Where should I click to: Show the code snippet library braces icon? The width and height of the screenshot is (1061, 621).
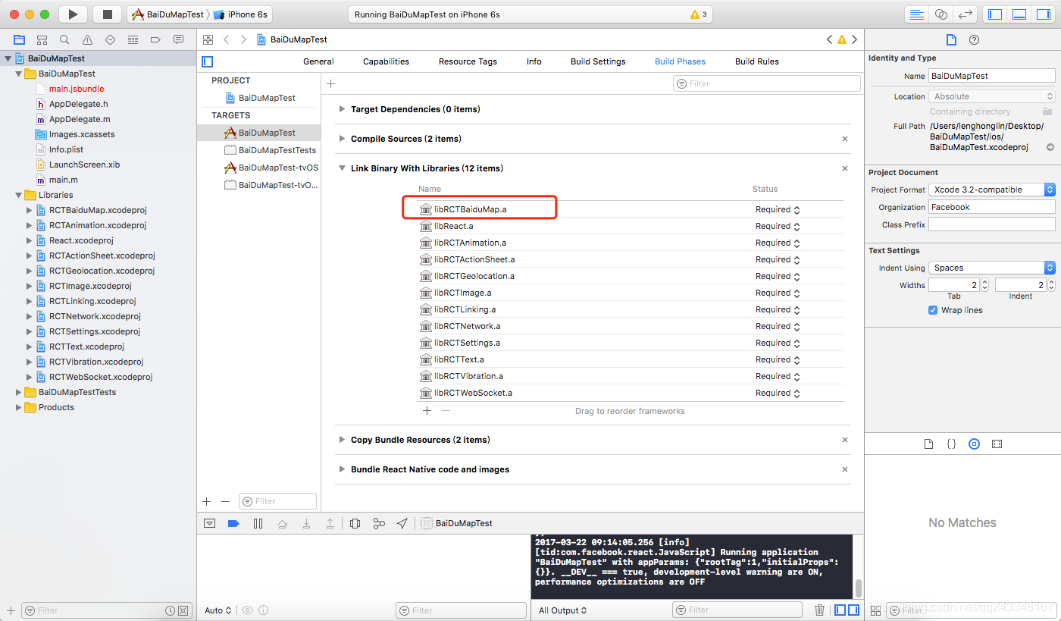point(951,444)
